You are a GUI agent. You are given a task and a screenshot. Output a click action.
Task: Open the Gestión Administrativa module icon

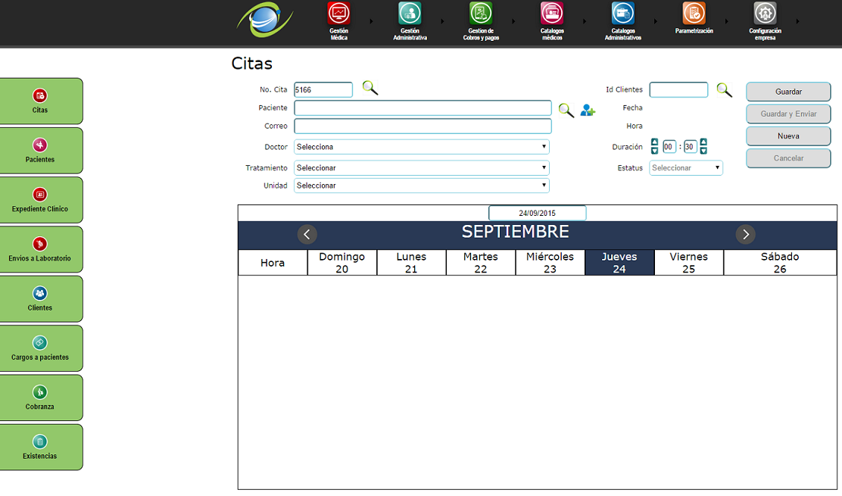point(410,14)
